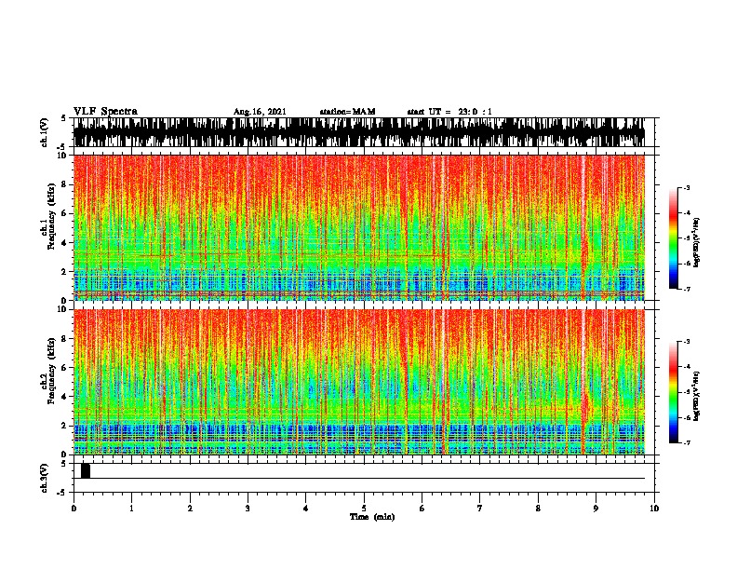Click time-axis tick label "1" at bottom
The image size is (737, 570).
tap(131, 509)
